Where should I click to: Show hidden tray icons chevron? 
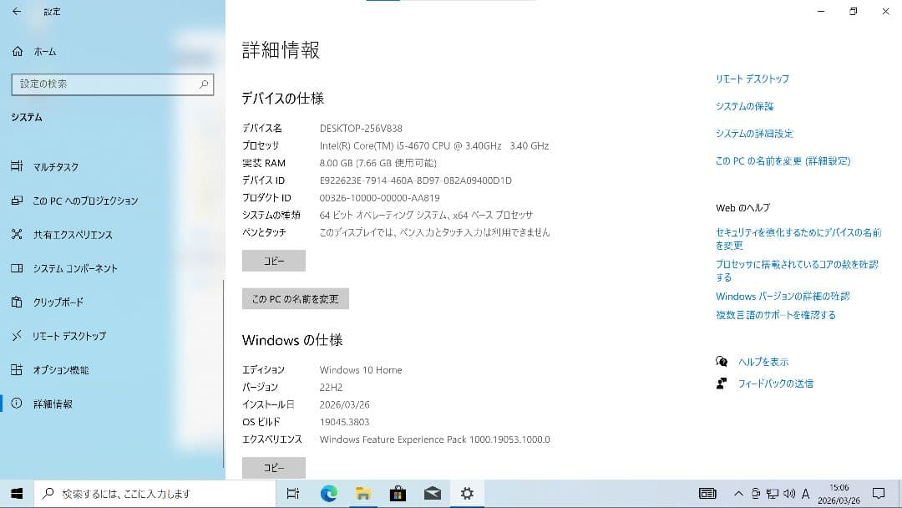point(738,494)
